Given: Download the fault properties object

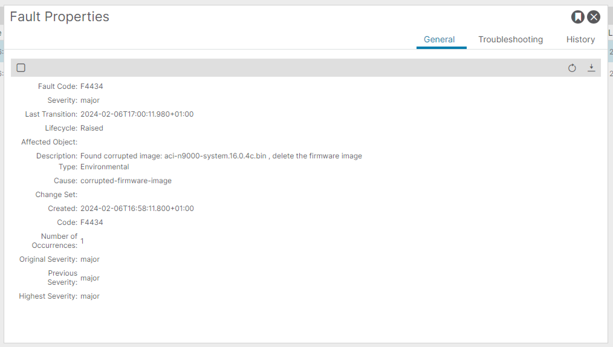Looking at the screenshot, I should (591, 68).
